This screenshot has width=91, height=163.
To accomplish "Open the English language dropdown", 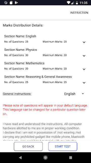I will [74, 94].
